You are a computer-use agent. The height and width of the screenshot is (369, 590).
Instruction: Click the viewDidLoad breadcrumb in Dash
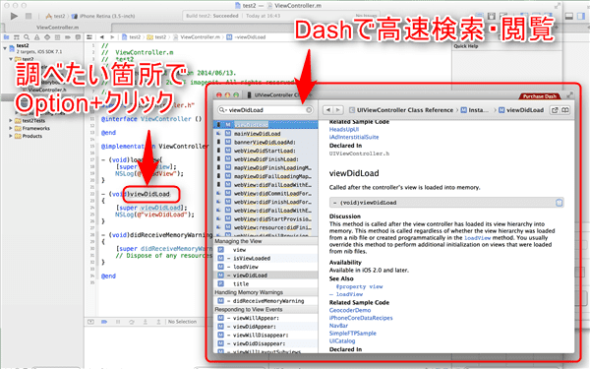521,110
